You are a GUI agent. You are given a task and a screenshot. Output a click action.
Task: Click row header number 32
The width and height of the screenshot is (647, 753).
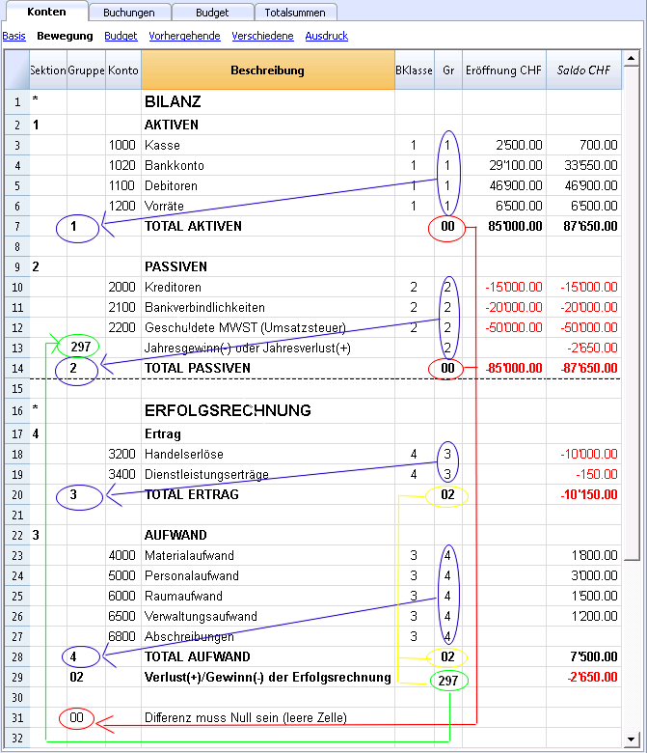click(17, 739)
